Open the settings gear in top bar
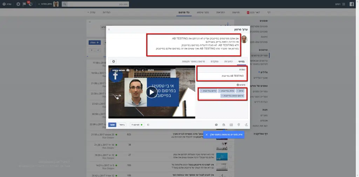 pyautogui.click(x=18, y=4)
